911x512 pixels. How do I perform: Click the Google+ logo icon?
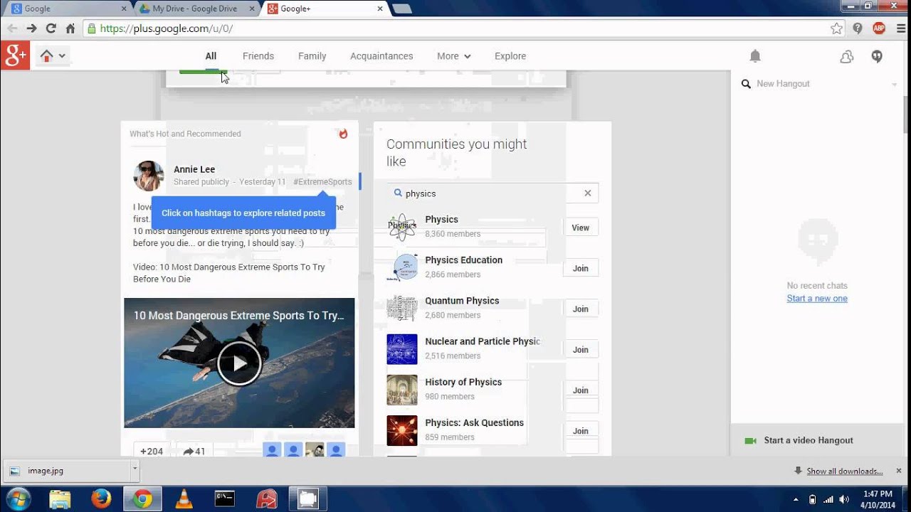point(15,55)
